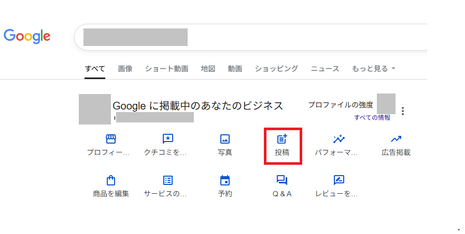Switch to the ショート動画 tab

[167, 69]
